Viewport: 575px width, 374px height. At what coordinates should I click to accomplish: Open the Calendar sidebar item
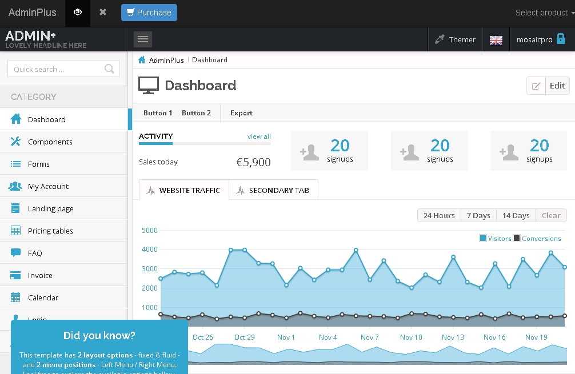click(43, 297)
